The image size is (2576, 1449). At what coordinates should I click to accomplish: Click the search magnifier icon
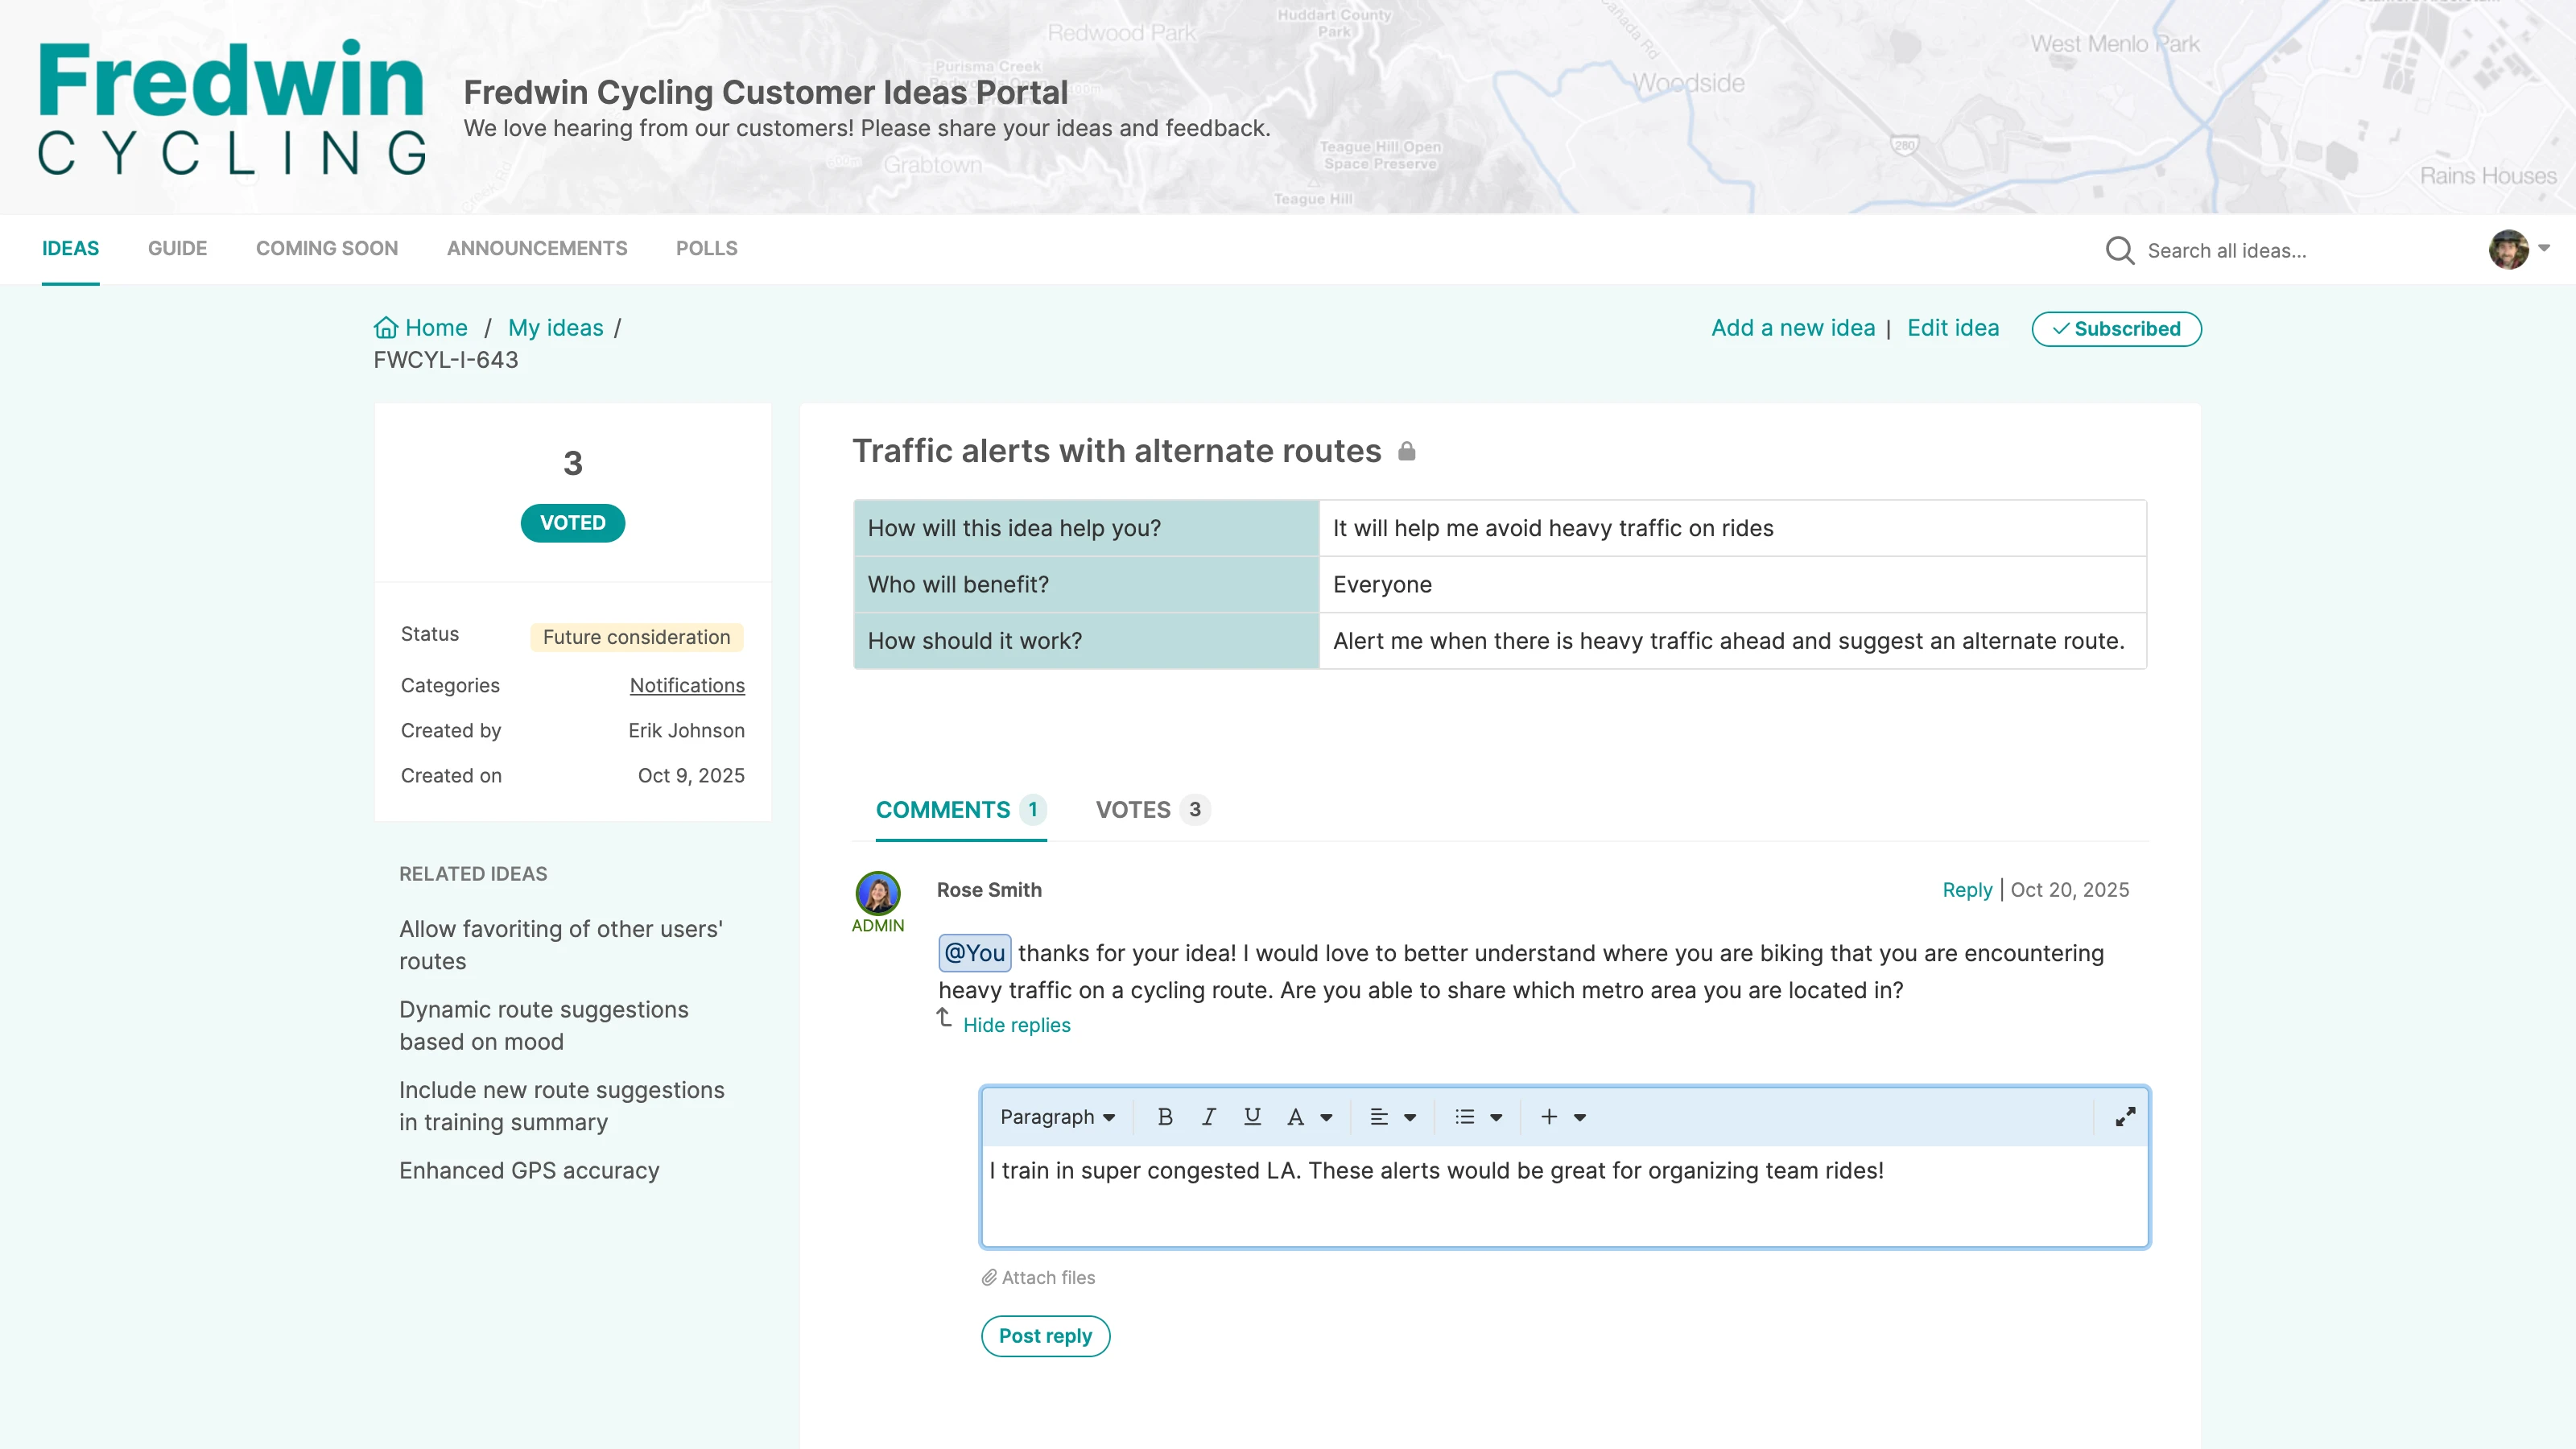[2119, 250]
